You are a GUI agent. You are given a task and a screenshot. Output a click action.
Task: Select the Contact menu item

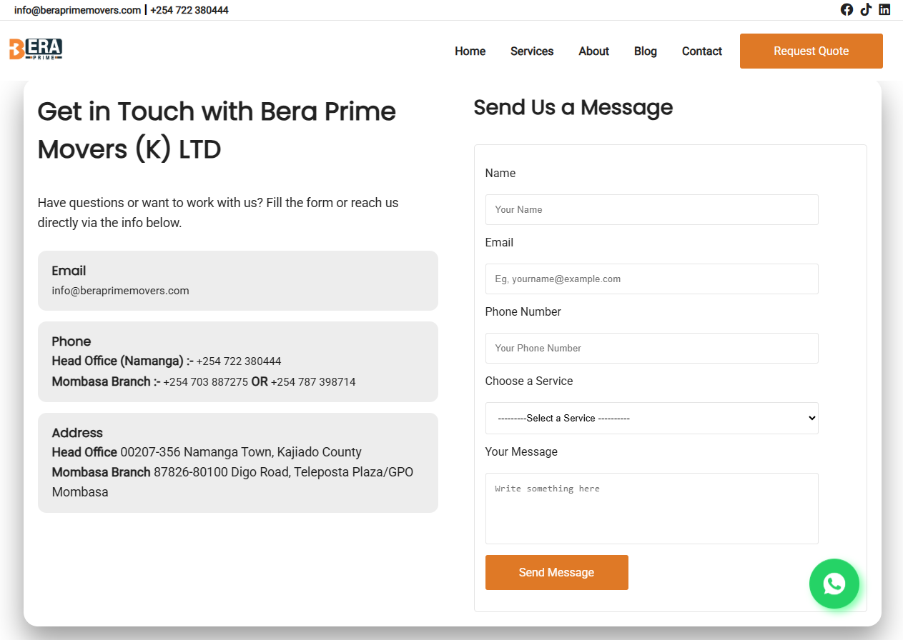pyautogui.click(x=701, y=51)
